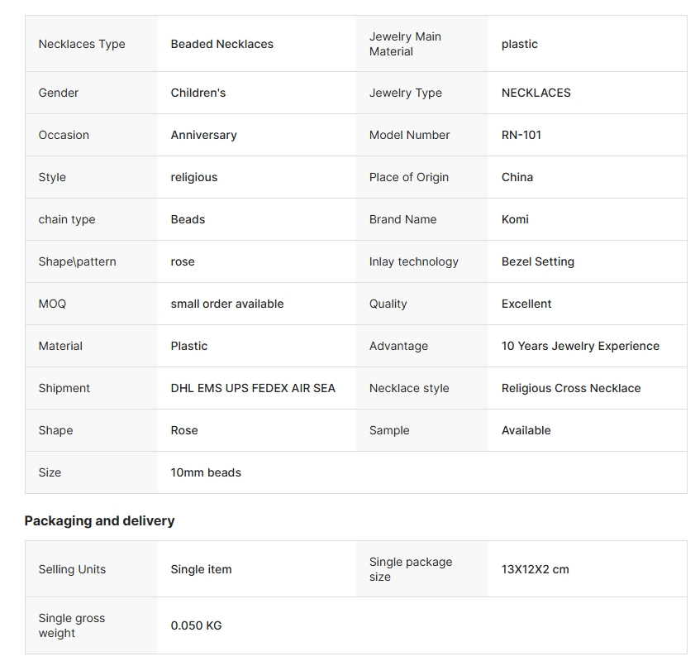Select the "Packaging and delivery" heading
The image size is (700, 666).
99,520
